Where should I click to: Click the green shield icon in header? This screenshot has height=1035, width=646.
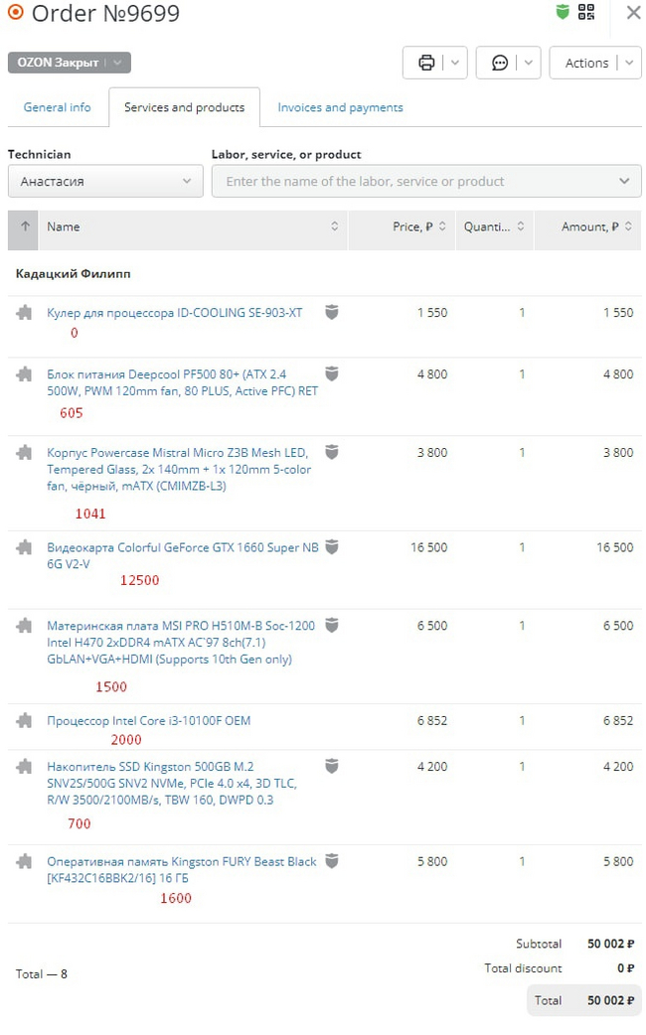coord(563,12)
